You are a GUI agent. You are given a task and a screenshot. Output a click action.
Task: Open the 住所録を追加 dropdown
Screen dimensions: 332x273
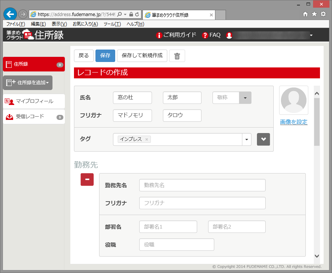(x=28, y=83)
